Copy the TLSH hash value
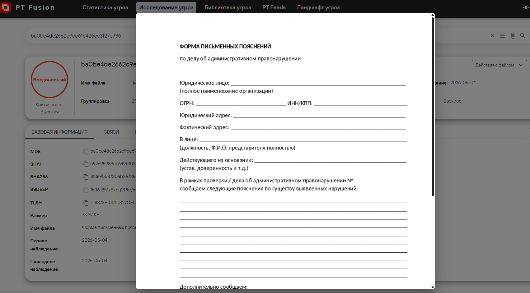The height and width of the screenshot is (293, 530). (x=86, y=203)
